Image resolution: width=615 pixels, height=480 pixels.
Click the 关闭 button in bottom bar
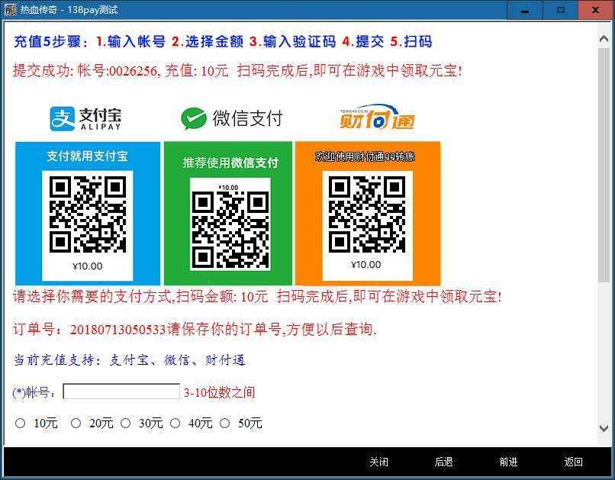pyautogui.click(x=379, y=462)
